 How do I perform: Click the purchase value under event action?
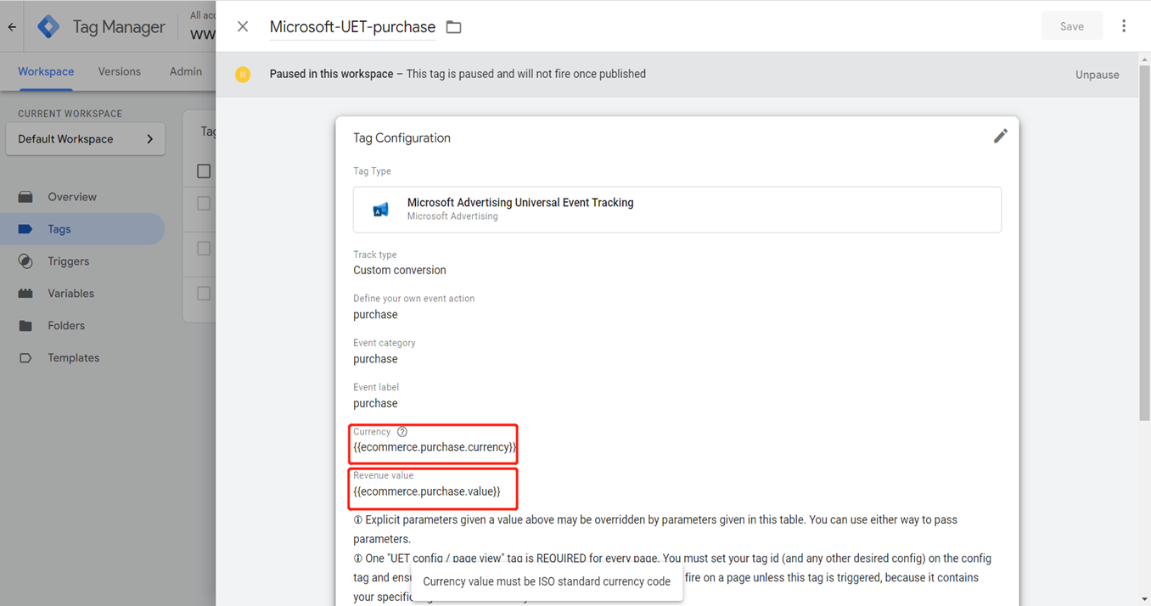click(375, 315)
